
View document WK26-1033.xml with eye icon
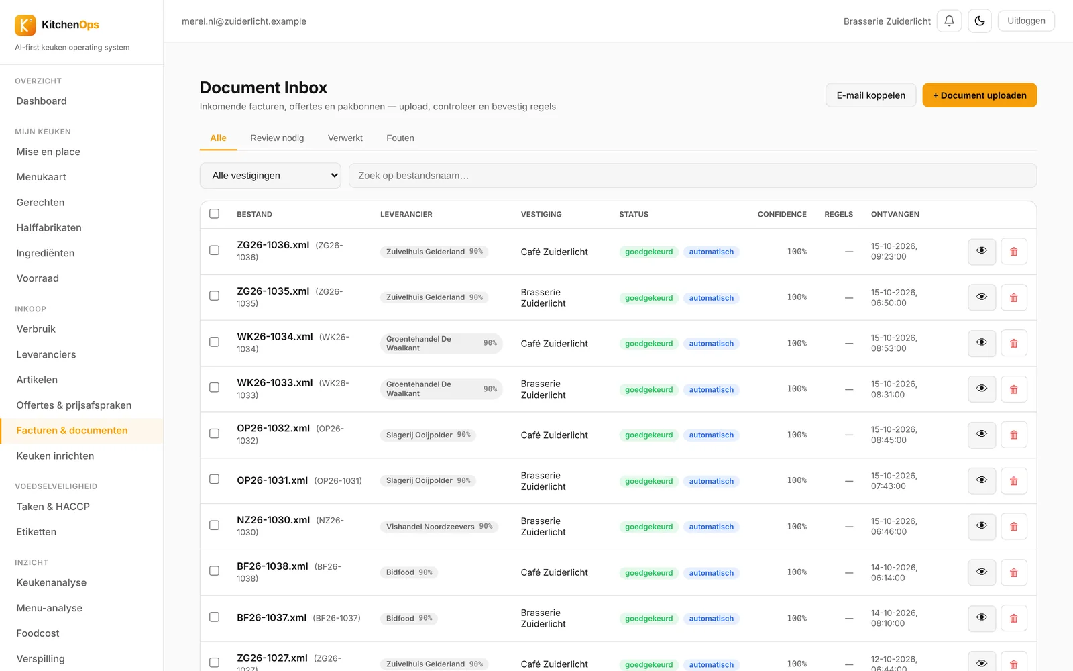click(982, 389)
